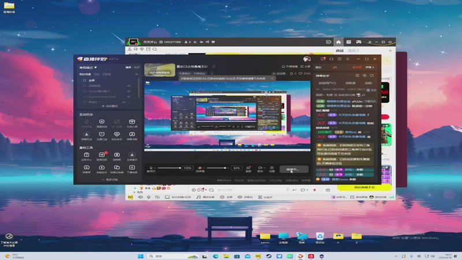Click the 设置 gear icon on control bar
This screenshot has height=260, width=462.
point(271,169)
